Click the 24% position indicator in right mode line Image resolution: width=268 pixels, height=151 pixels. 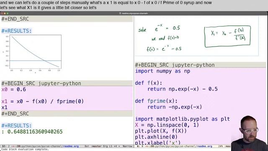221,146
